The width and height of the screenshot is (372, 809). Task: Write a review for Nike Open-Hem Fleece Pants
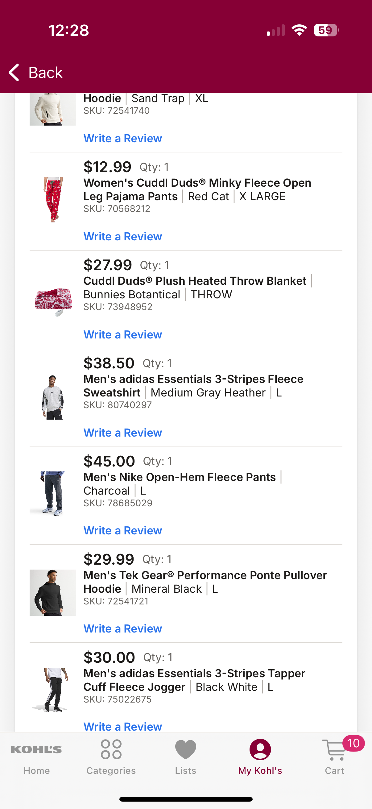click(123, 530)
